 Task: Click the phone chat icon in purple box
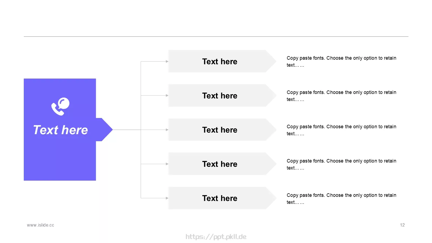60,106
